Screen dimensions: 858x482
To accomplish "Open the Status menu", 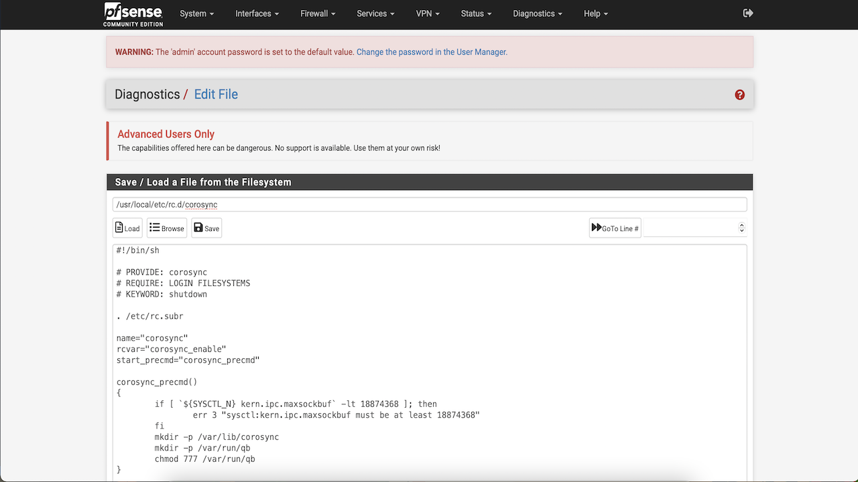I will click(x=475, y=13).
